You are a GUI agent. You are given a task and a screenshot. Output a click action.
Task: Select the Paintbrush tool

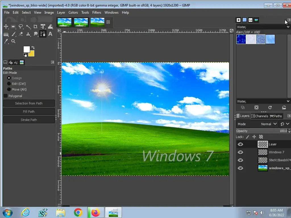tap(13, 34)
